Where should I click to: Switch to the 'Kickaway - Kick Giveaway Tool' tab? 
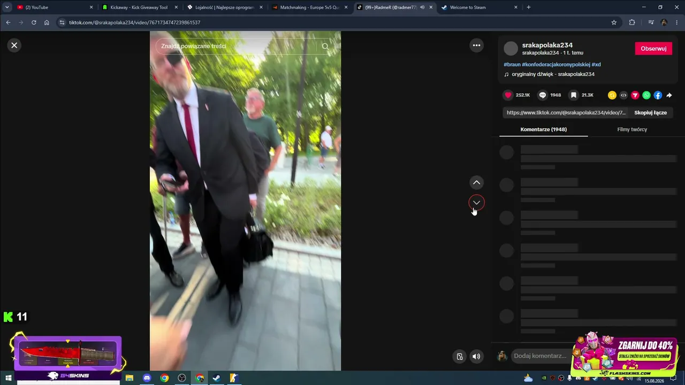[139, 7]
